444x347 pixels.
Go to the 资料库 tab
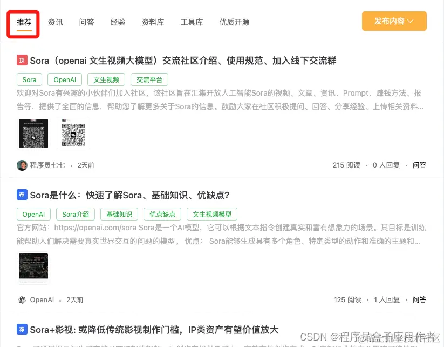pos(153,22)
